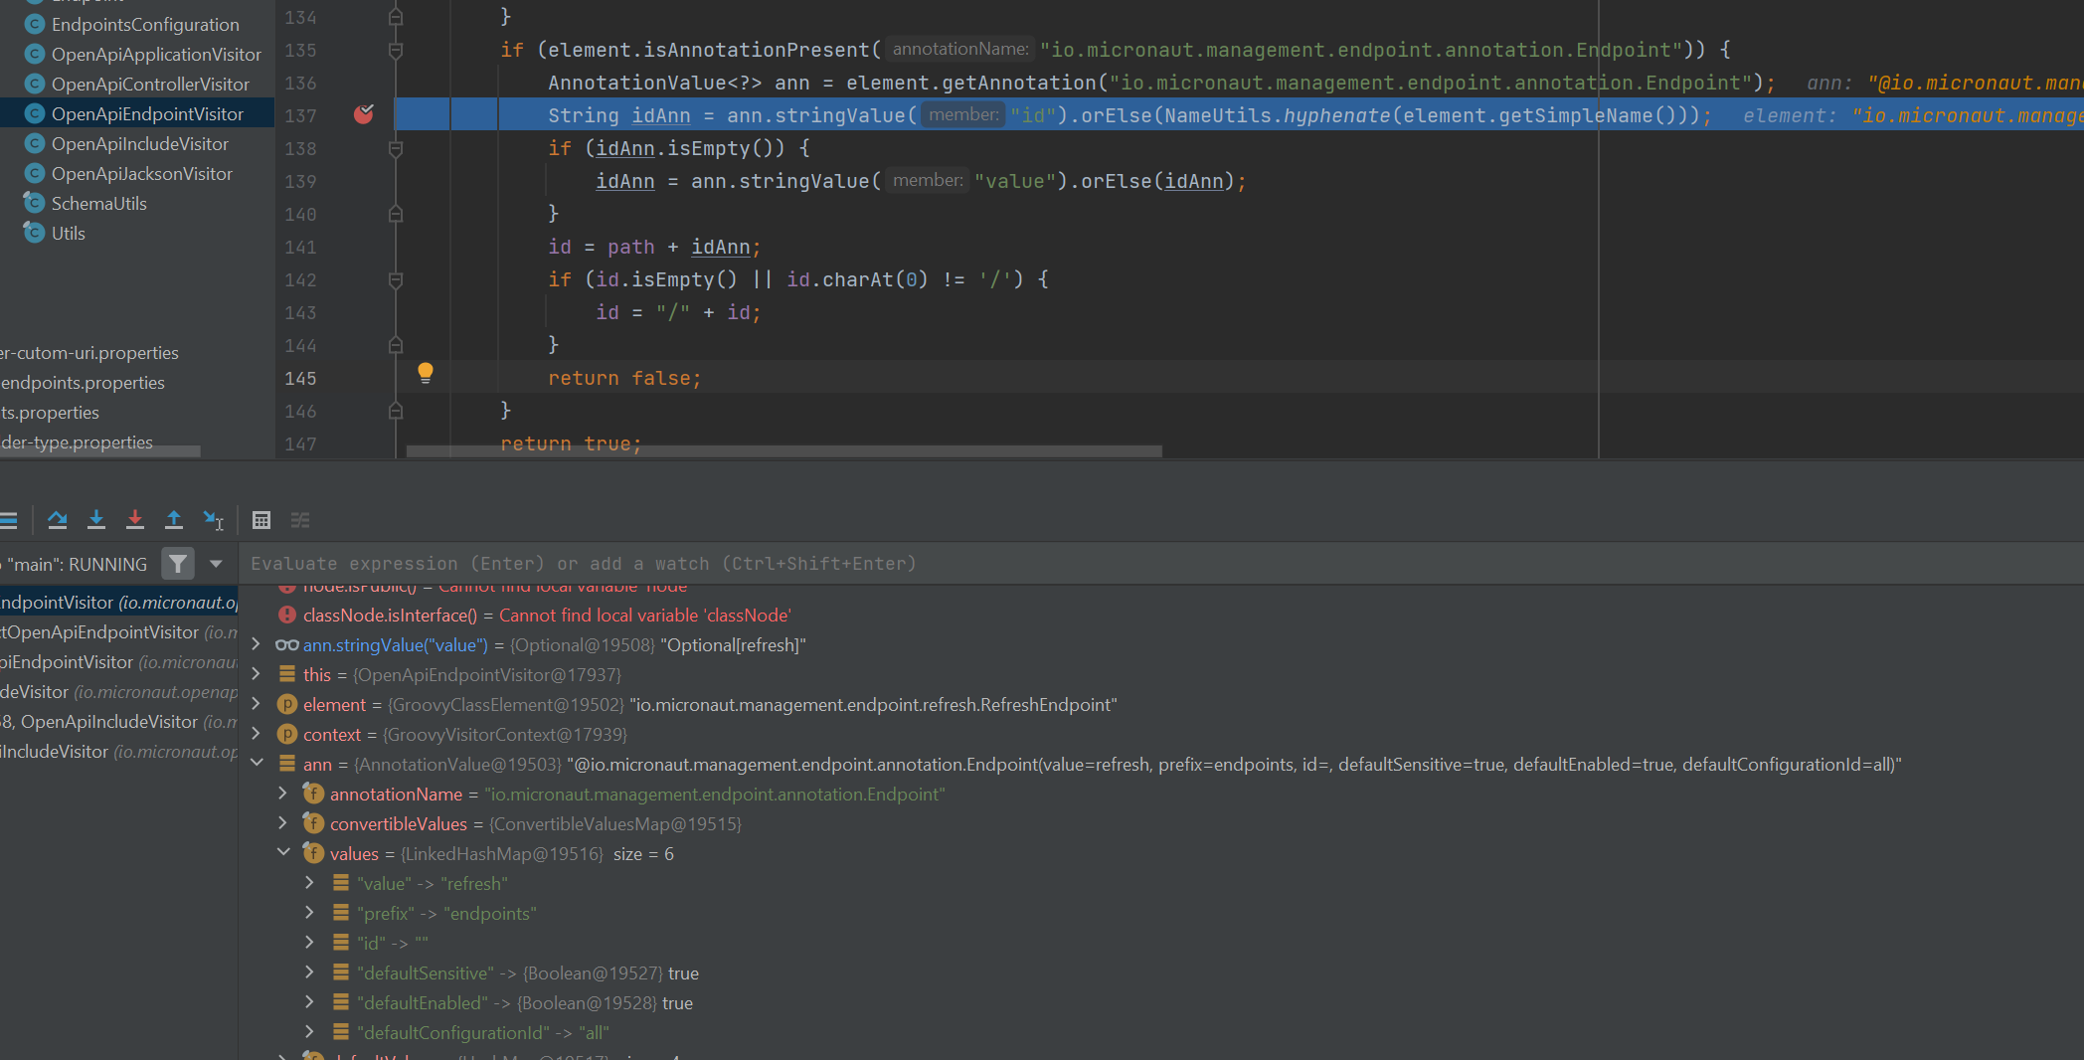Collapse the 'values' LinkedHashMap node
This screenshot has width=2084, height=1060.
[x=283, y=853]
